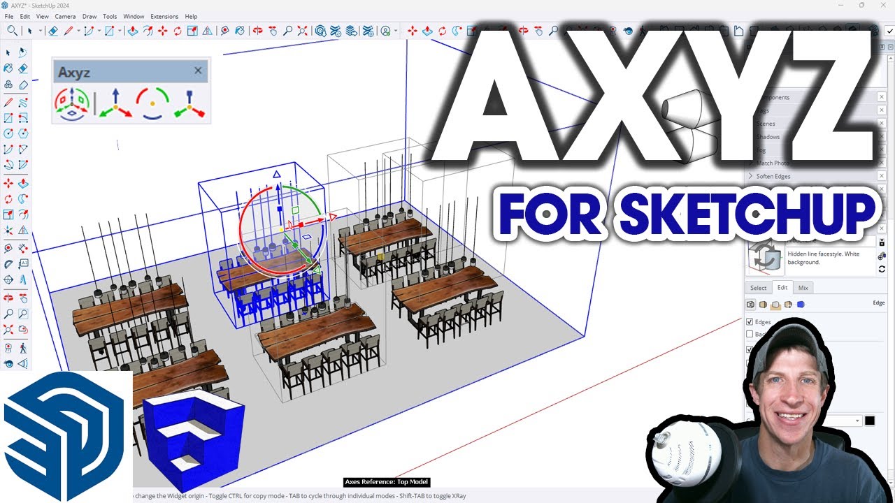This screenshot has width=895, height=503.
Task: Open Watermark settings in style editor
Action: 788,305
